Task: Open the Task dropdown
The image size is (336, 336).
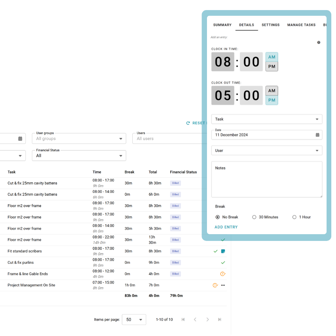Action: (x=267, y=119)
